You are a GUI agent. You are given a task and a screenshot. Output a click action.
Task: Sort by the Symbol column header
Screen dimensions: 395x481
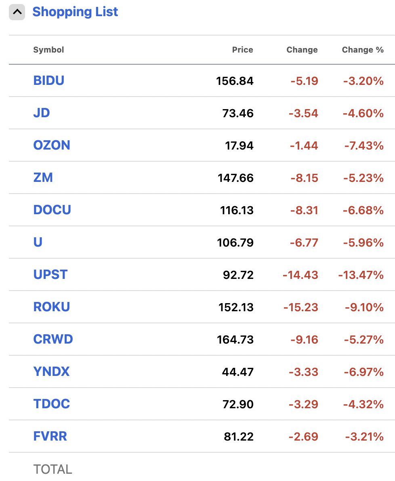tap(48, 50)
